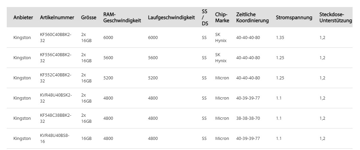
Task: Click the Anbieter column header
Action: tap(23, 17)
